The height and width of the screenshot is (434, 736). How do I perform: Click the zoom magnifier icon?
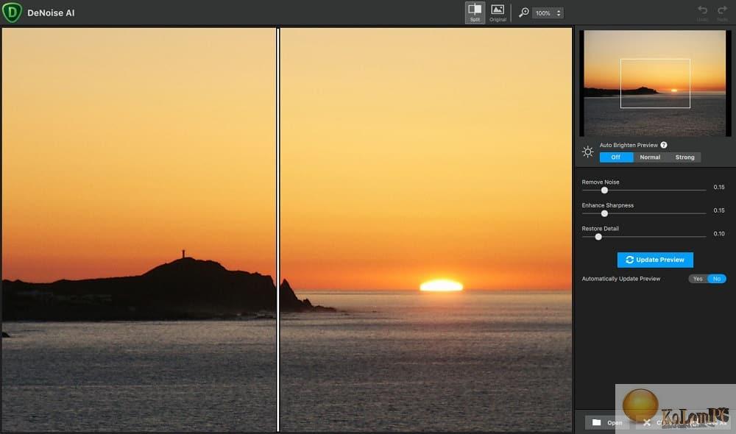[524, 13]
